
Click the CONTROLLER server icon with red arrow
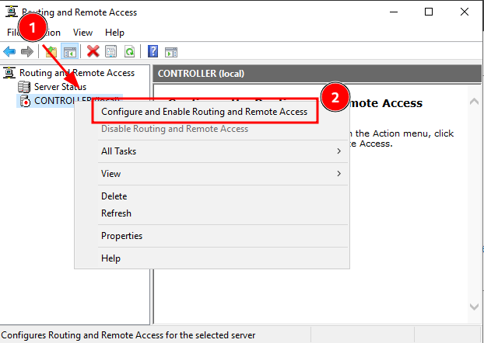coord(25,101)
